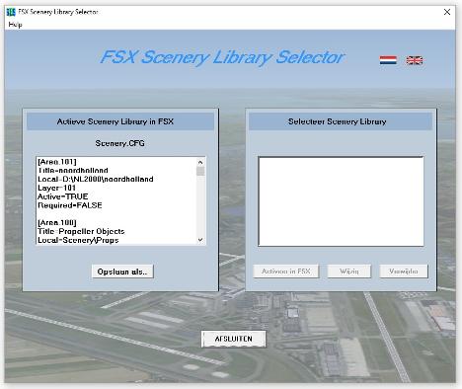Click the Wijzig button

pyautogui.click(x=349, y=272)
